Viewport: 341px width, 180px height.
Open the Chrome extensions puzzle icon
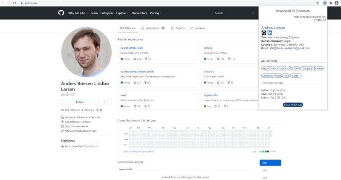pyautogui.click(x=331, y=3)
